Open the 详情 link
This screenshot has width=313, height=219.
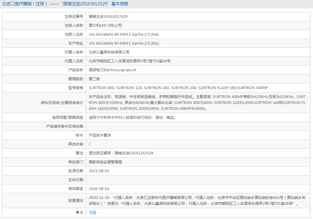92,213
